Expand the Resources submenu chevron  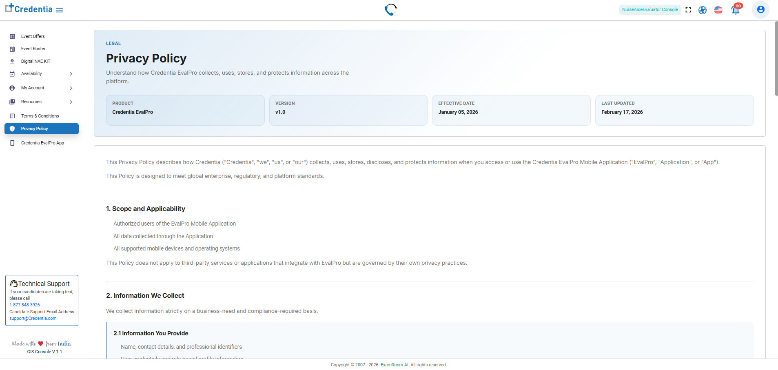pos(71,102)
